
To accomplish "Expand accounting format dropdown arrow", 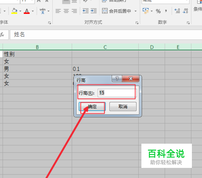I will (151, 11).
